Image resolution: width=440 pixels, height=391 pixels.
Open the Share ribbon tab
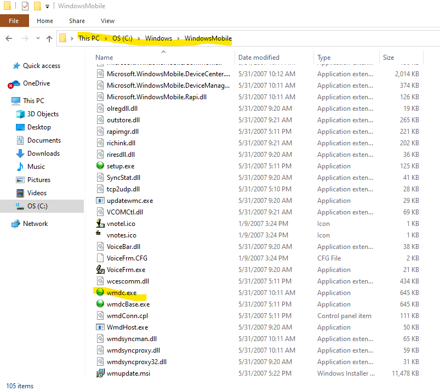[x=77, y=21]
